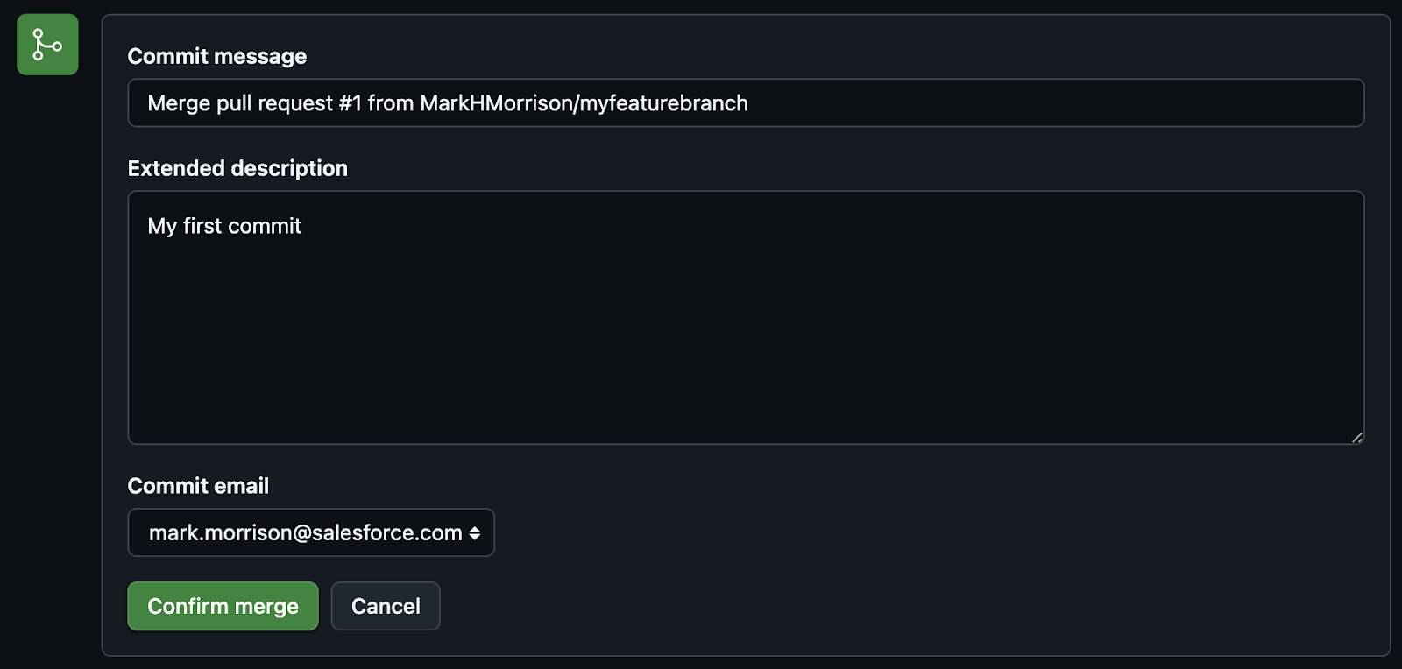Click the "#1" in the commit message
Image resolution: width=1402 pixels, height=669 pixels.
coord(350,103)
